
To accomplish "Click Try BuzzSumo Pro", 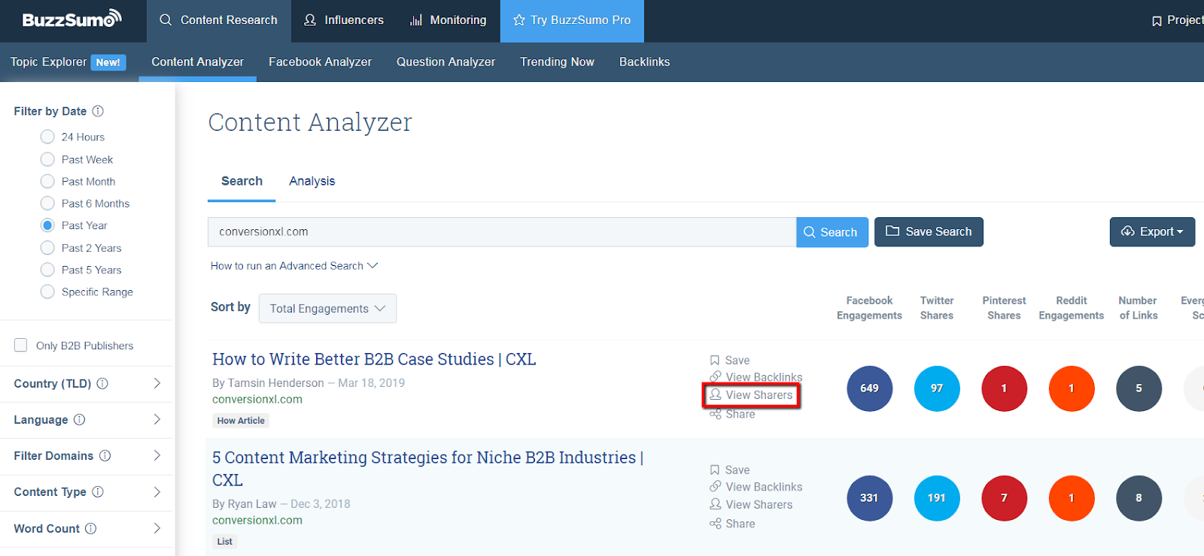I will 572,20.
